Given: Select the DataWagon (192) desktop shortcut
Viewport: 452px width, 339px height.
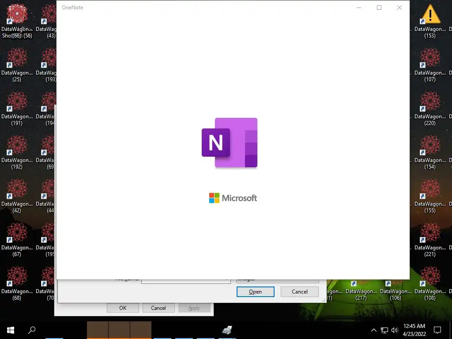Looking at the screenshot, I should pyautogui.click(x=17, y=152).
